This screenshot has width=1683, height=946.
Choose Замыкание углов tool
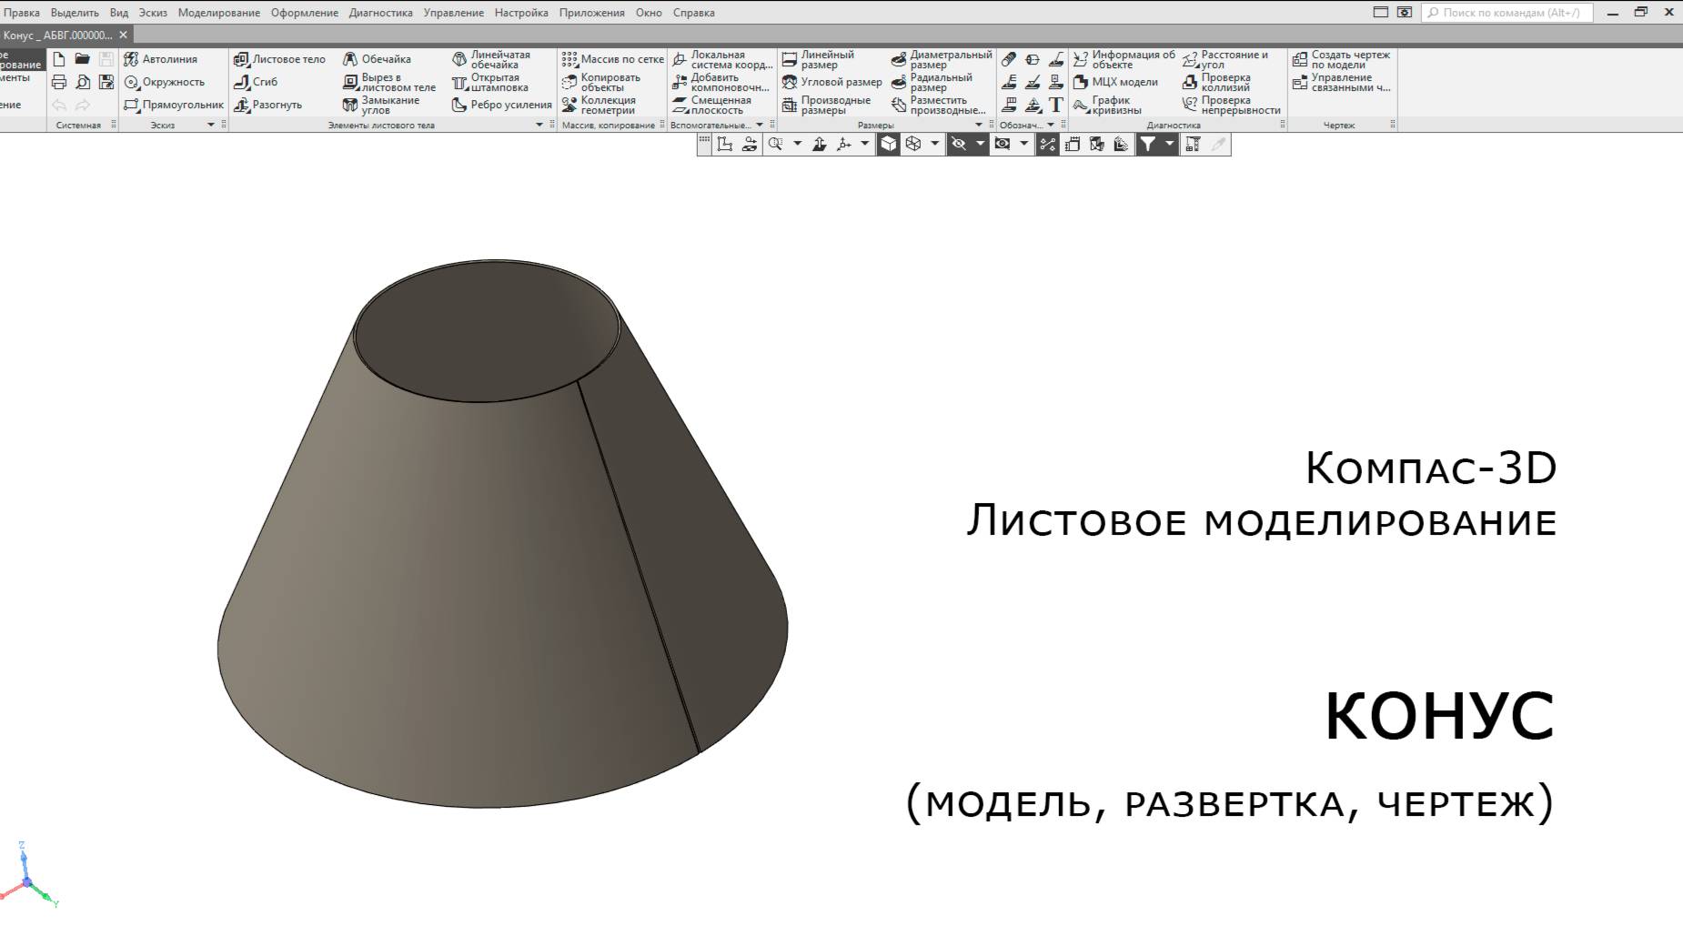tap(381, 105)
